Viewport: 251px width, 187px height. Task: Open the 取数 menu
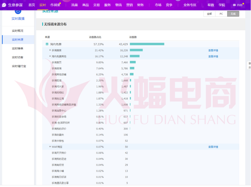coord(211,5)
